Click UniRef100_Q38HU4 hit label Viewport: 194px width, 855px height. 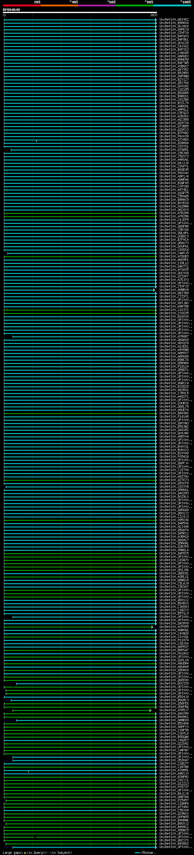(174, 143)
